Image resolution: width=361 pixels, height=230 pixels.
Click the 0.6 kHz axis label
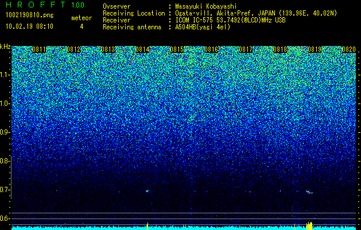tap(5, 218)
